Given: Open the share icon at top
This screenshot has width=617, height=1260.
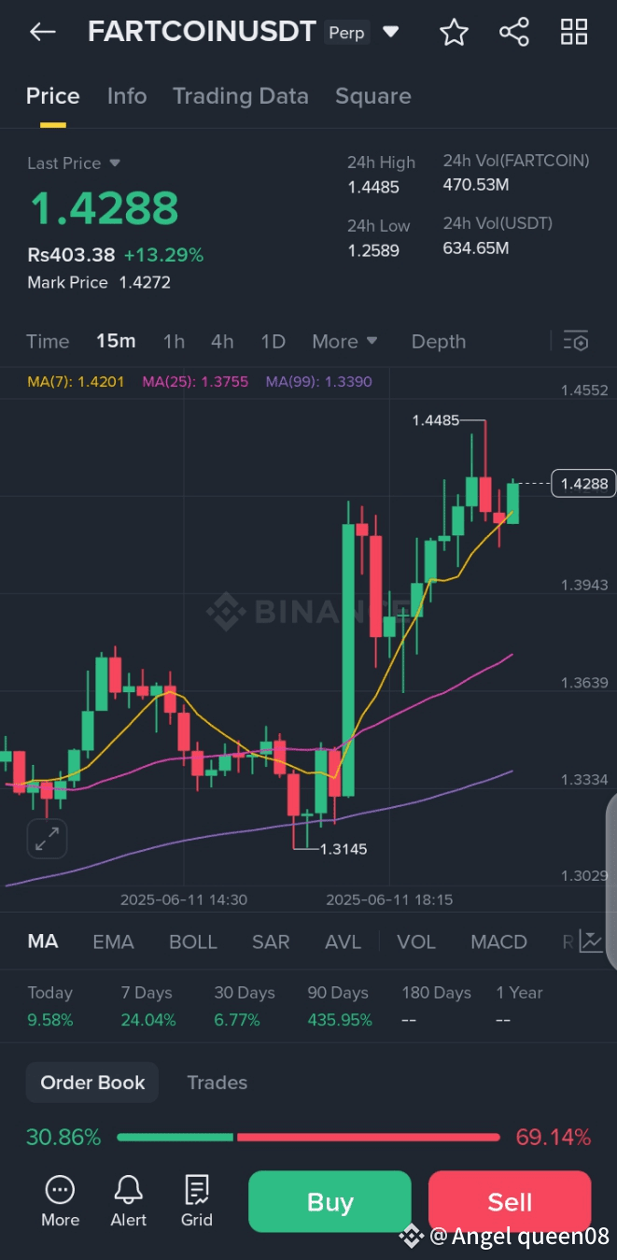Looking at the screenshot, I should click(514, 31).
